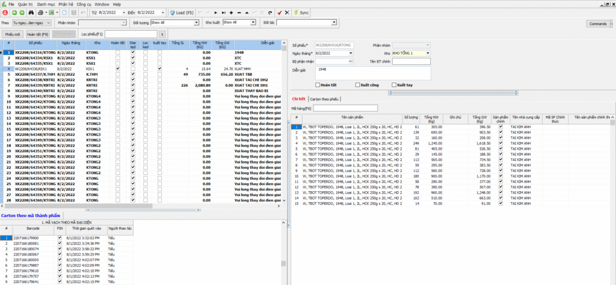Open the Danh mục menu

tap(45, 4)
